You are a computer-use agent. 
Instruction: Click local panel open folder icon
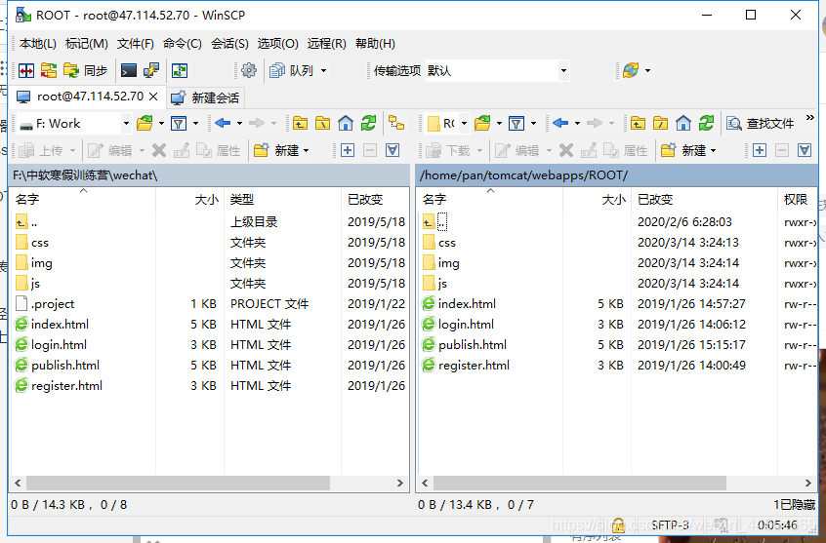click(x=145, y=124)
